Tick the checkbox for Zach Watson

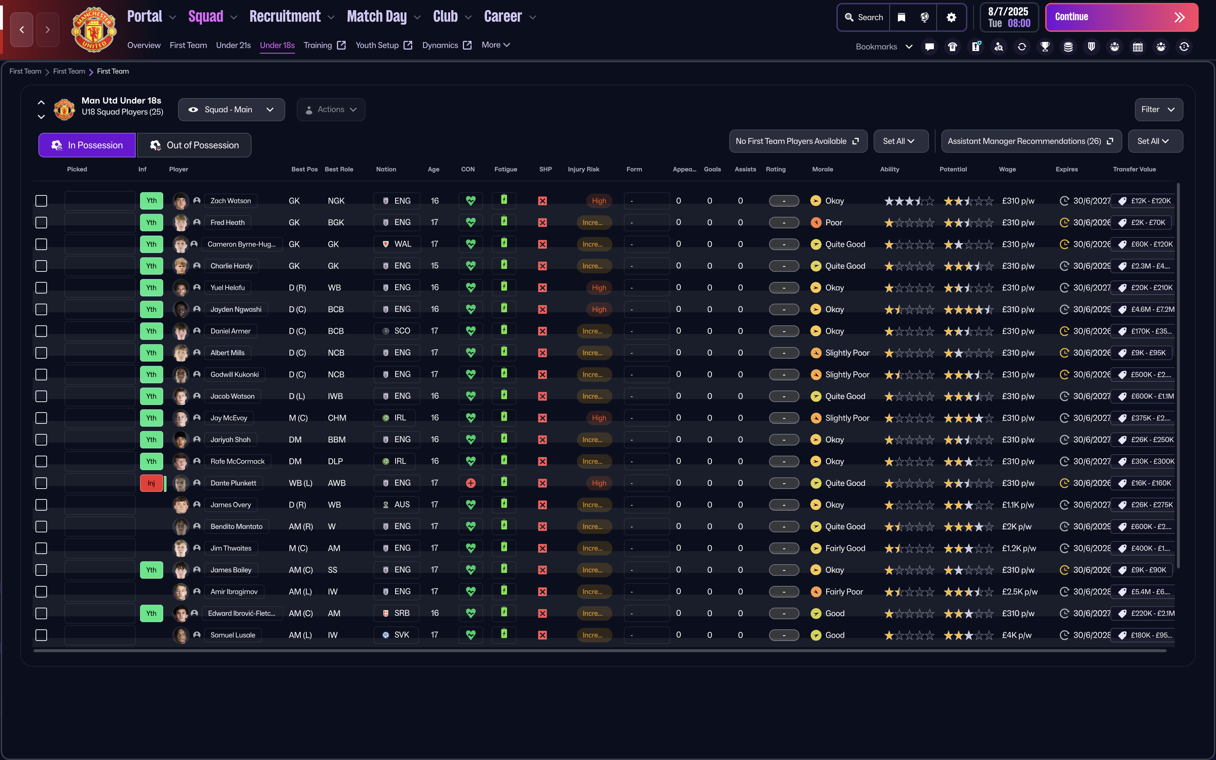click(x=41, y=200)
